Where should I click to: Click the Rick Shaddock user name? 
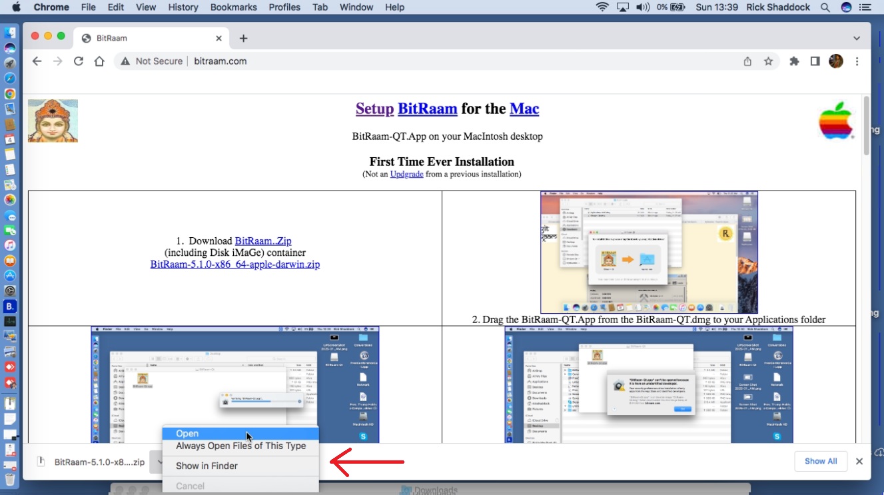[x=779, y=7]
